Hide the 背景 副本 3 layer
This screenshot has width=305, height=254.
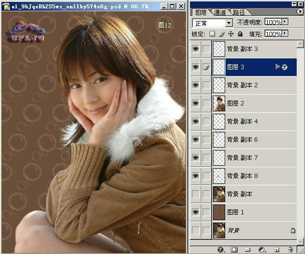196,49
